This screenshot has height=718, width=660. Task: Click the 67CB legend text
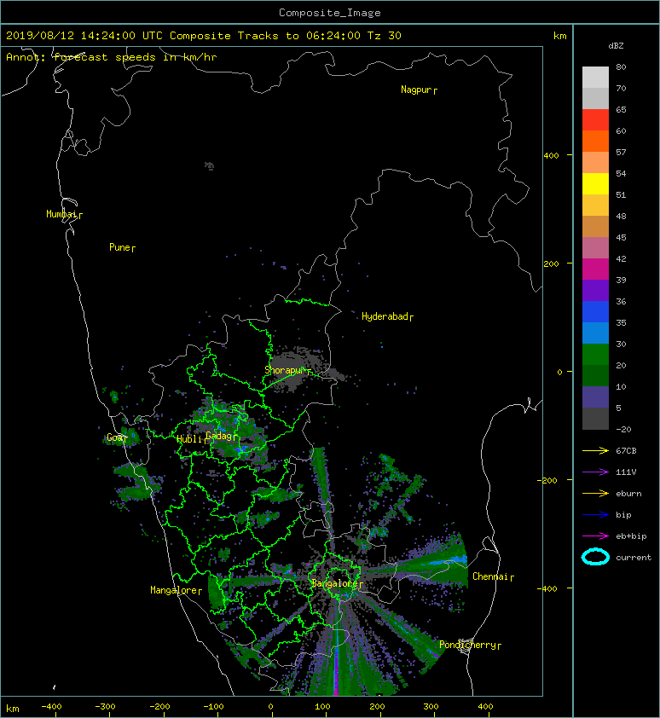(x=626, y=450)
